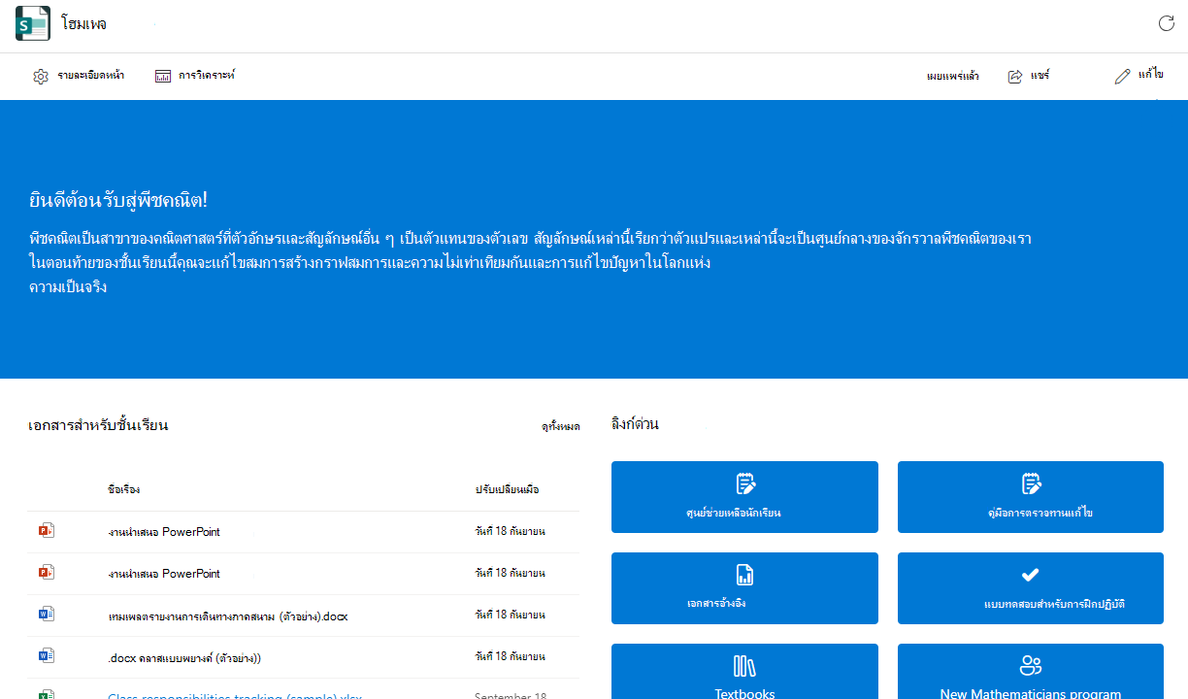Viewport: 1188px width, 699px height.
Task: Click notepad icon on ศูนย์ช่วยเหลือนักเรียน tile
Action: click(x=745, y=483)
